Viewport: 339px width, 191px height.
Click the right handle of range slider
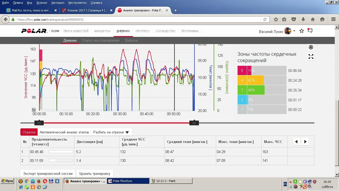click(x=194, y=123)
